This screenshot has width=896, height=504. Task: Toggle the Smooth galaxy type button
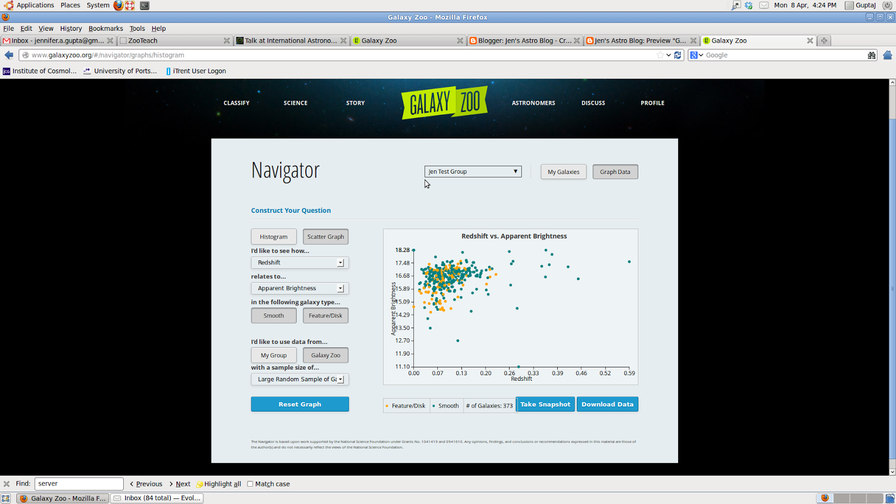(x=273, y=316)
